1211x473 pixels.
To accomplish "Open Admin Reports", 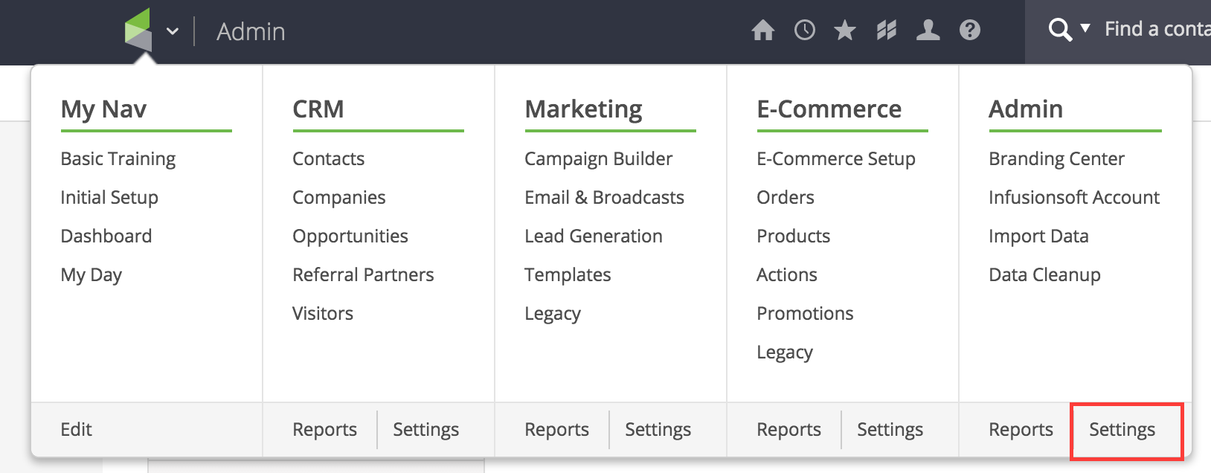I will point(1021,430).
